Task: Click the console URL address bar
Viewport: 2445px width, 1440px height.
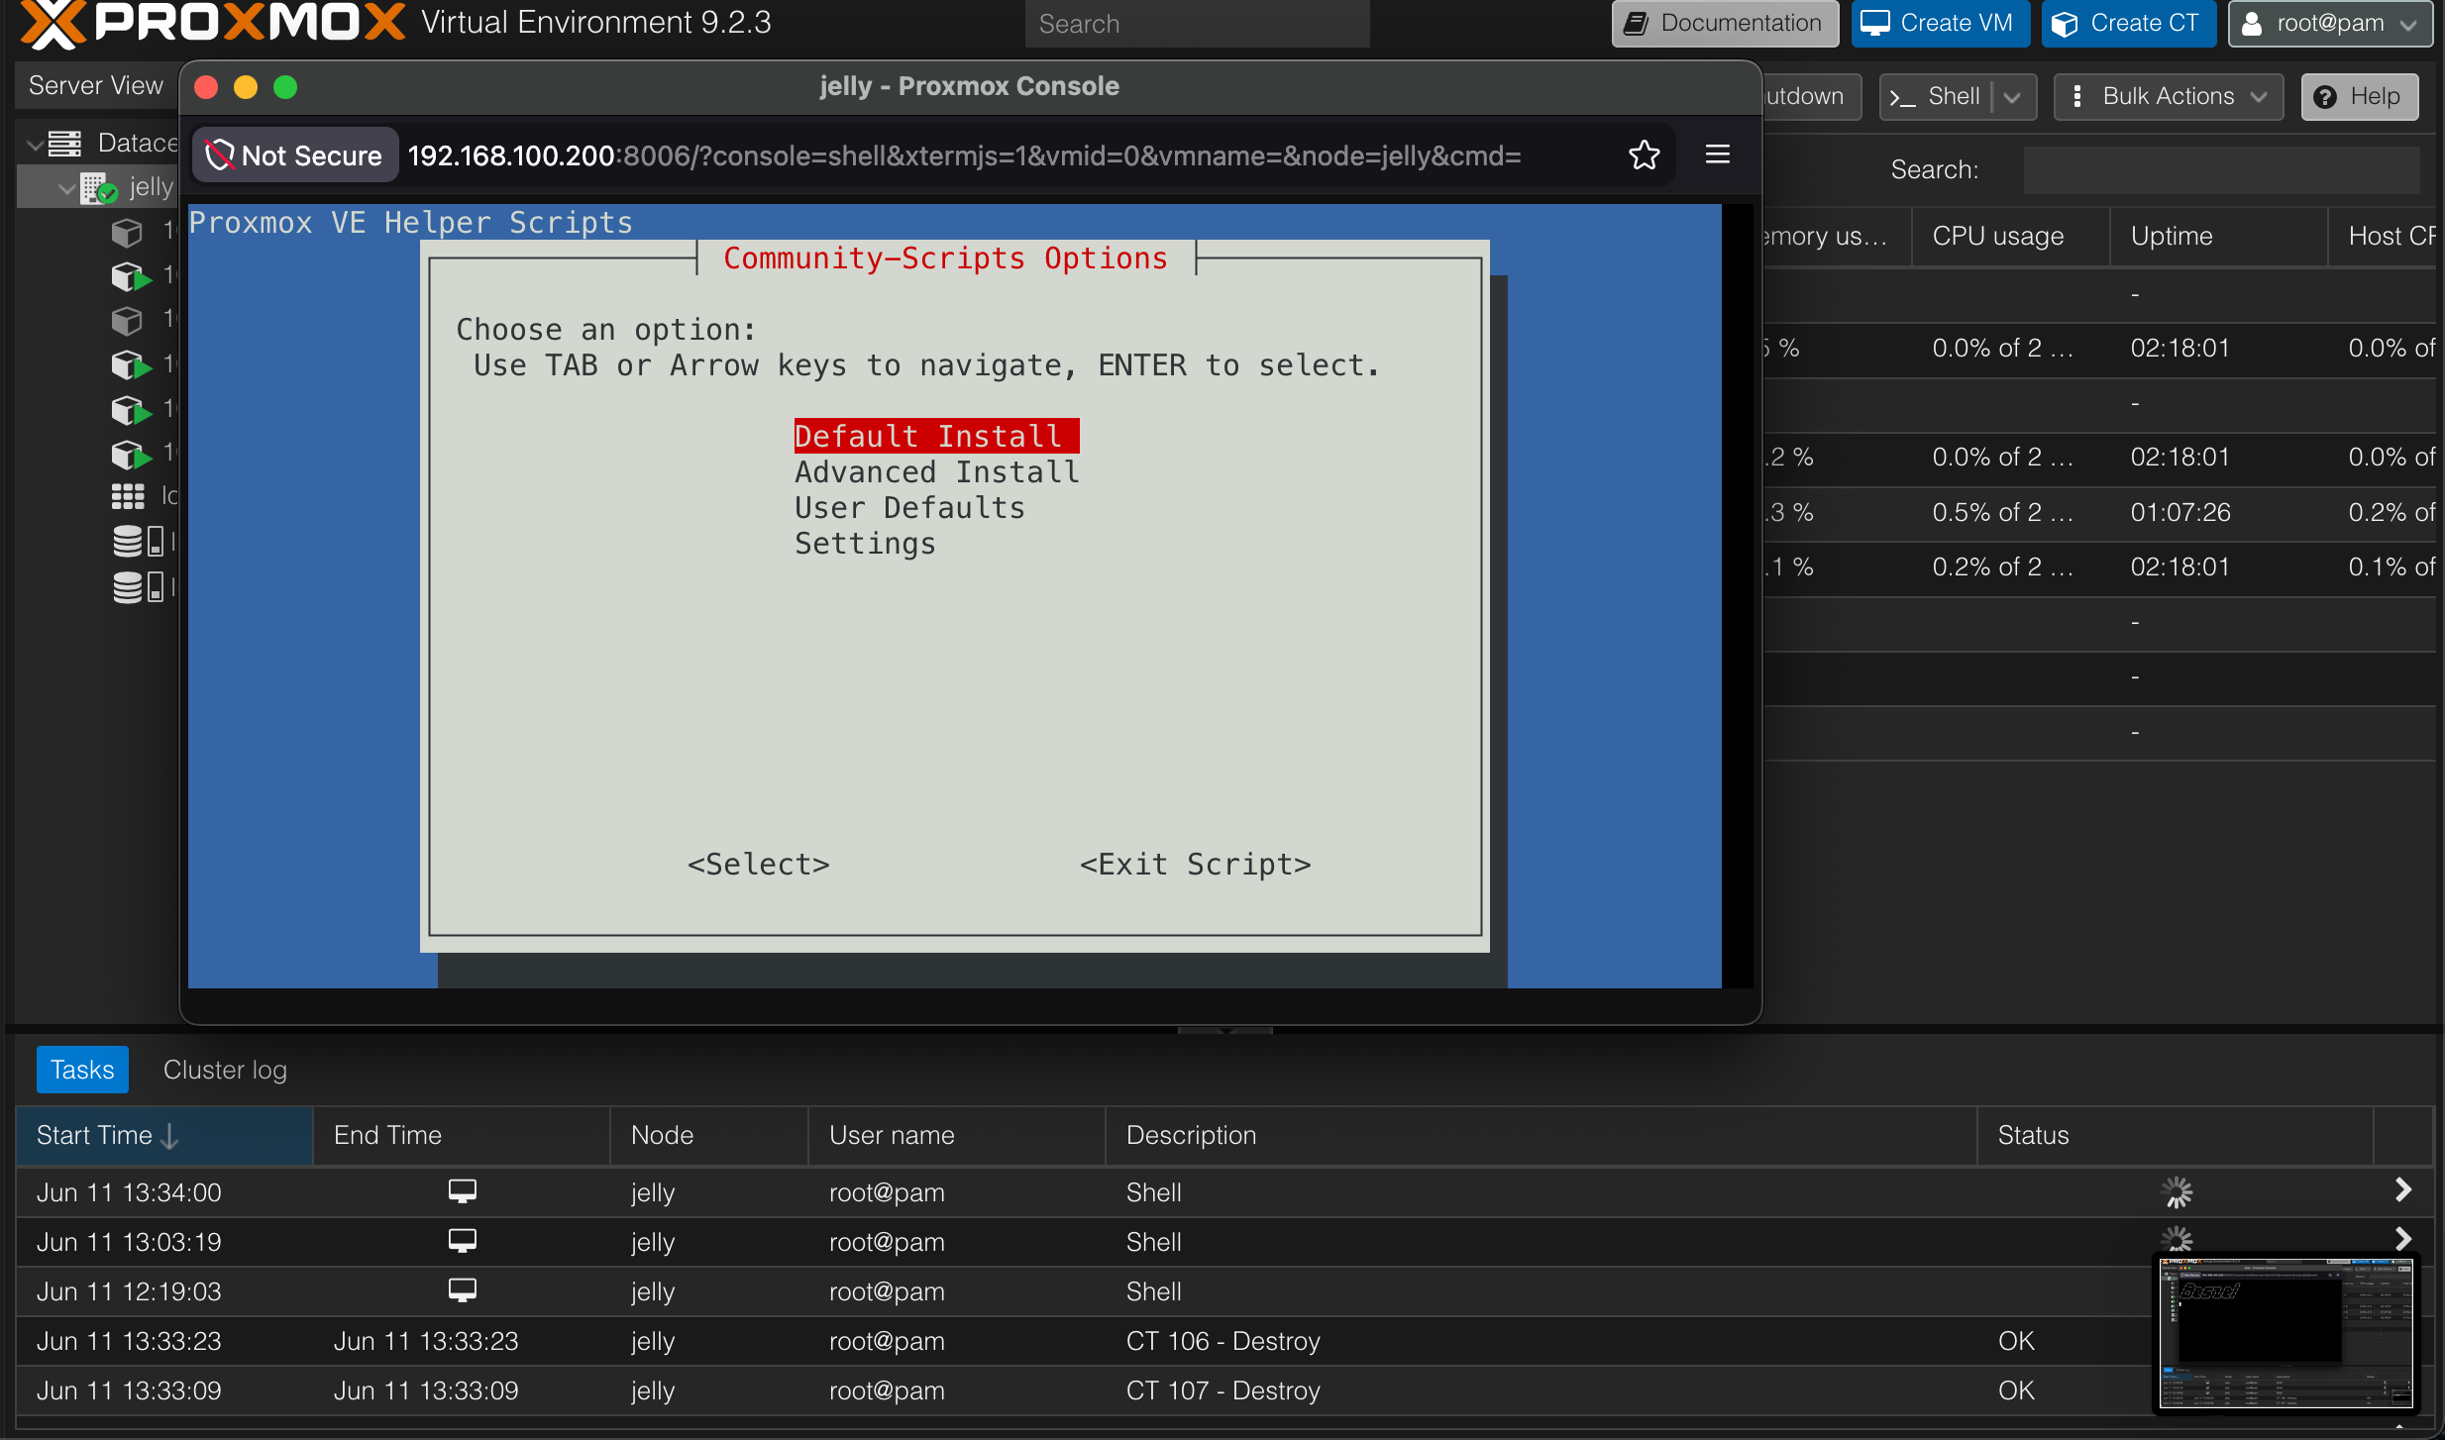Action: tap(964, 155)
